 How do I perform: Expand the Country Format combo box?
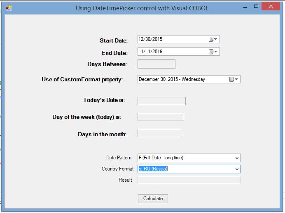236,169
